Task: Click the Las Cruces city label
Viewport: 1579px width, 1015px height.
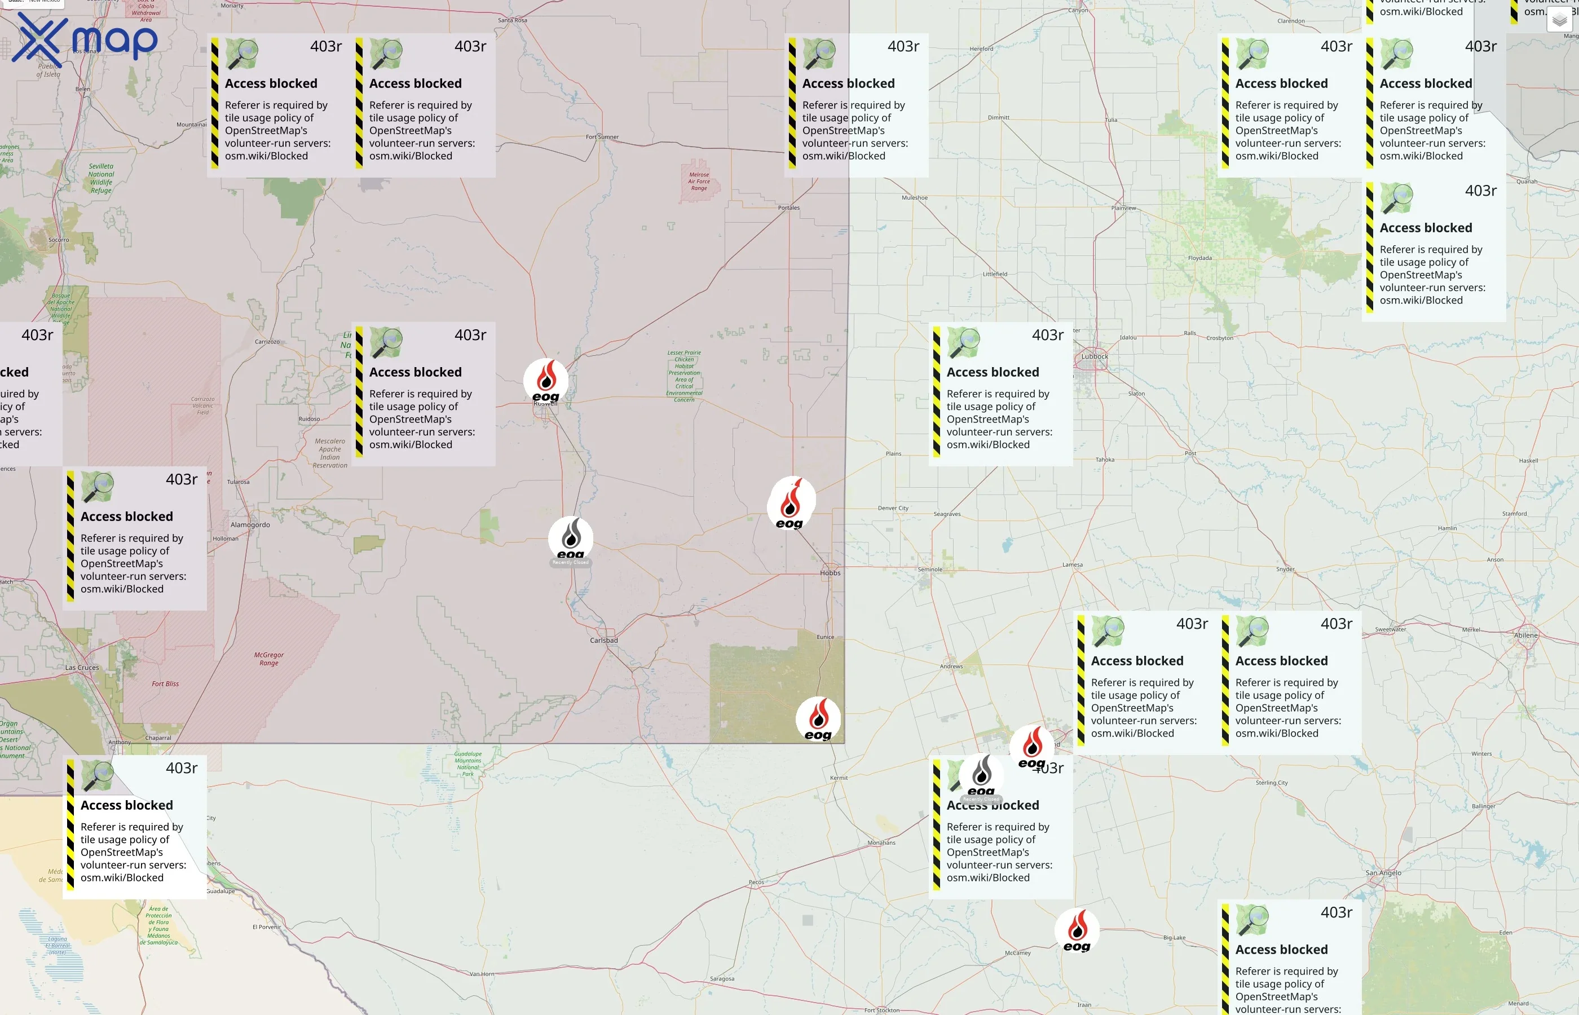Action: tap(82, 667)
